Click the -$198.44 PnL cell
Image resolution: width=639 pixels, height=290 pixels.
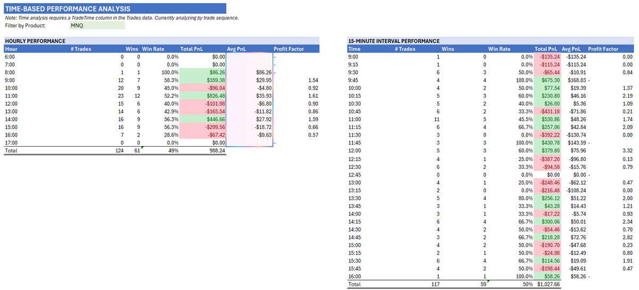[547, 269]
